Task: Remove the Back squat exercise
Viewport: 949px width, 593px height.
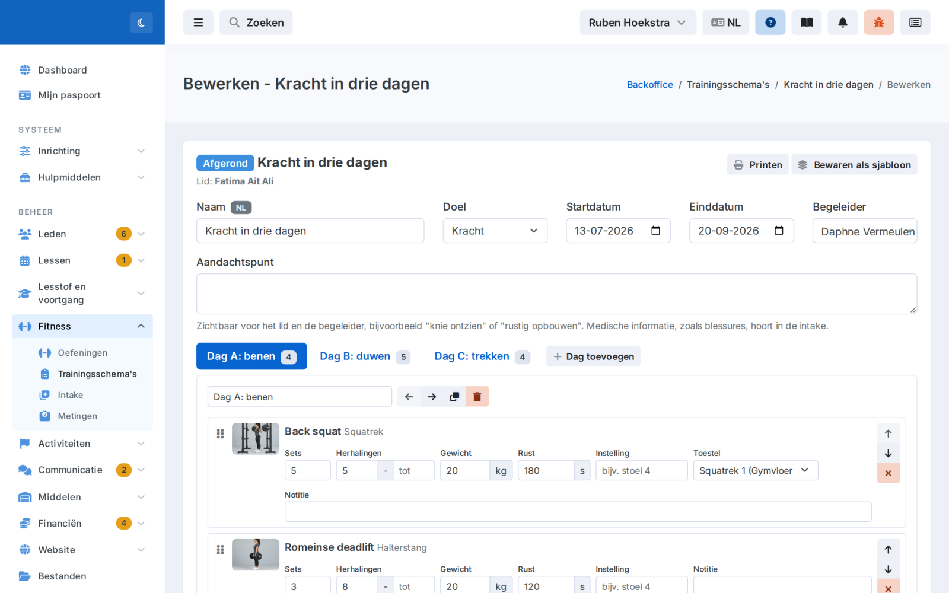Action: (x=889, y=473)
